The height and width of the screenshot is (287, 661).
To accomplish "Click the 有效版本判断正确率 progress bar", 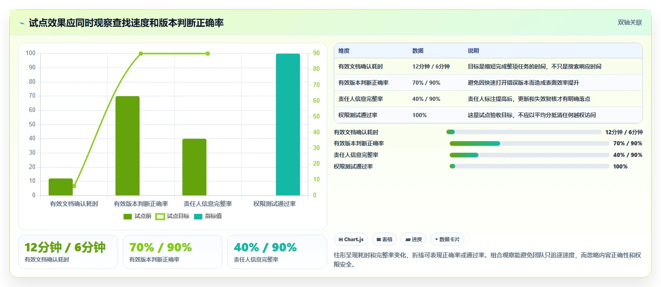I will coord(529,143).
